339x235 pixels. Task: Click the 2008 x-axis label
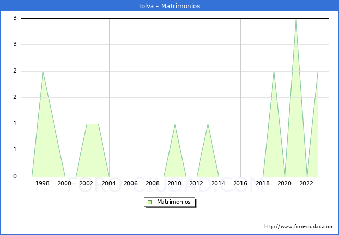pyautogui.click(x=153, y=183)
